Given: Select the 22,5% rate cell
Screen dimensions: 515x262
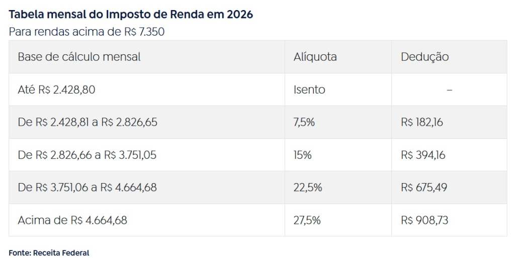Looking at the screenshot, I should pyautogui.click(x=308, y=188).
